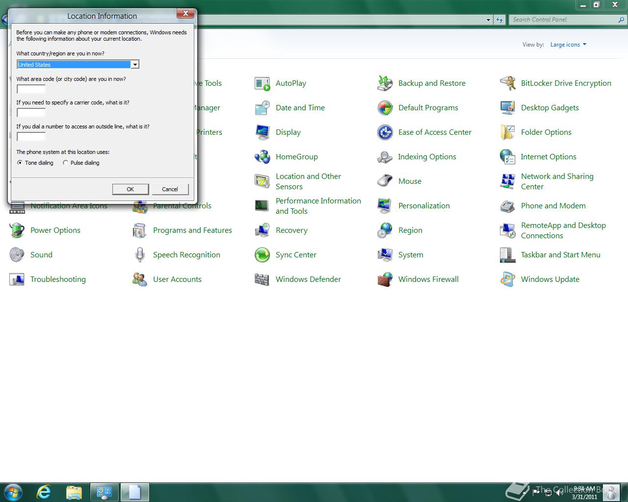Click the Control Panel taskbar button

click(104, 492)
